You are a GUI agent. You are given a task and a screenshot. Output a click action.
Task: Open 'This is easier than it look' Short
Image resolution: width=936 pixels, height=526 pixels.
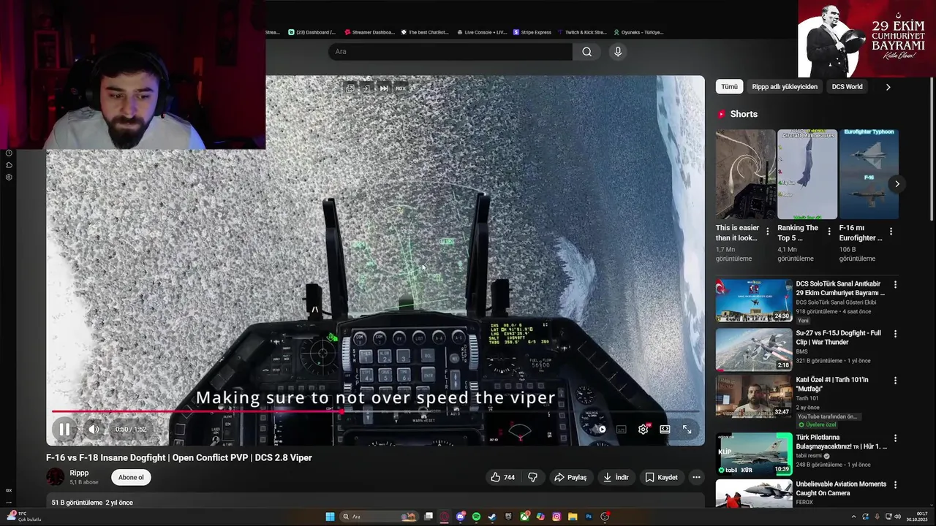(x=745, y=175)
